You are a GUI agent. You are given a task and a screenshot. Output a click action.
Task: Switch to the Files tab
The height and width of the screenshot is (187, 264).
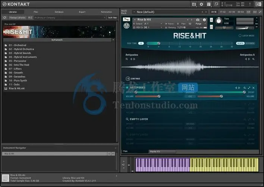pyautogui.click(x=36, y=12)
